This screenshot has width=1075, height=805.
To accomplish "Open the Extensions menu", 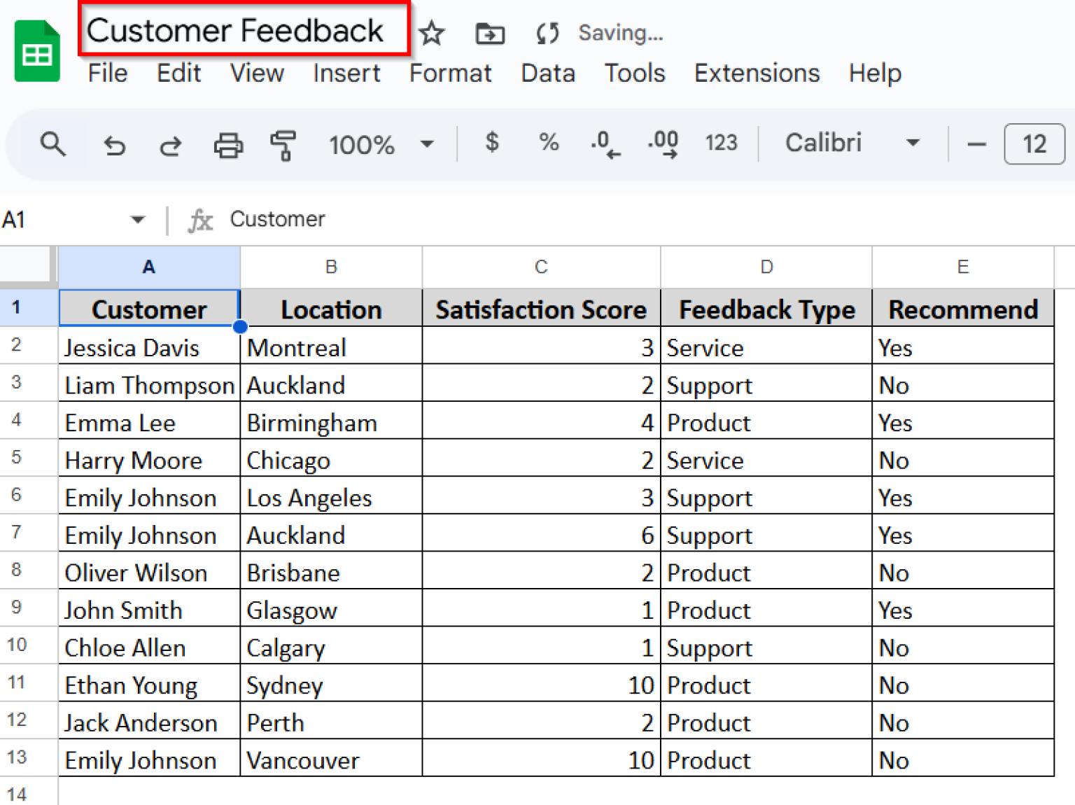I will point(757,73).
